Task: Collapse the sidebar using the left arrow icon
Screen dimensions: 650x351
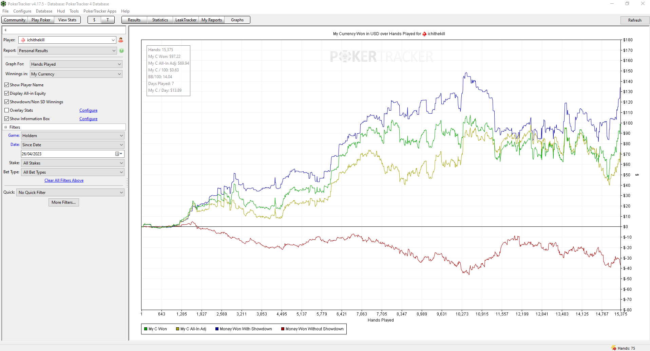Action: coord(5,30)
